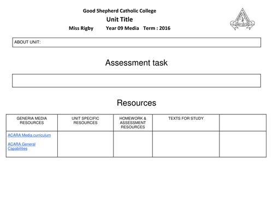The width and height of the screenshot is (273, 210).
Task: Click inside the ABOUT UNIT box
Action: [x=136, y=42]
